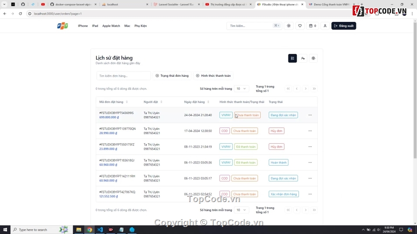Screen dimensions: 417x234
Task: Go to first page using bottom pagination
Action: [x=288, y=210]
